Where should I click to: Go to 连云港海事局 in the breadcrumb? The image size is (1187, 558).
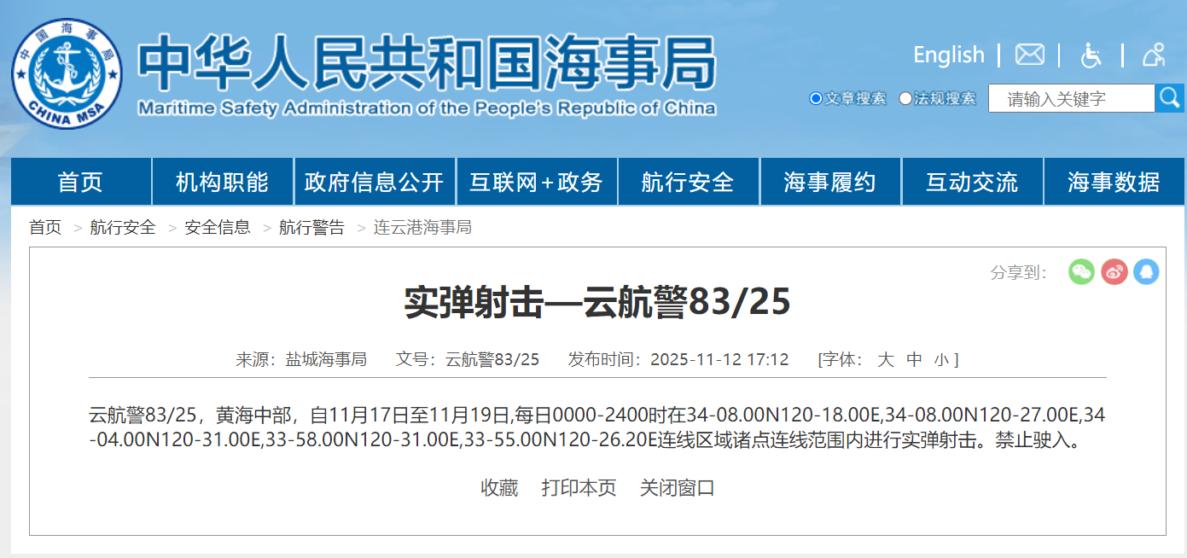[x=422, y=228]
